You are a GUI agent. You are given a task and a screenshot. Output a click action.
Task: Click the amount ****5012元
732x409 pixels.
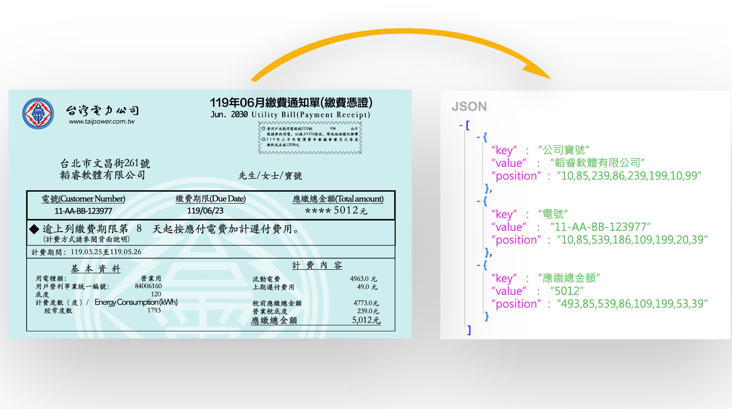337,210
